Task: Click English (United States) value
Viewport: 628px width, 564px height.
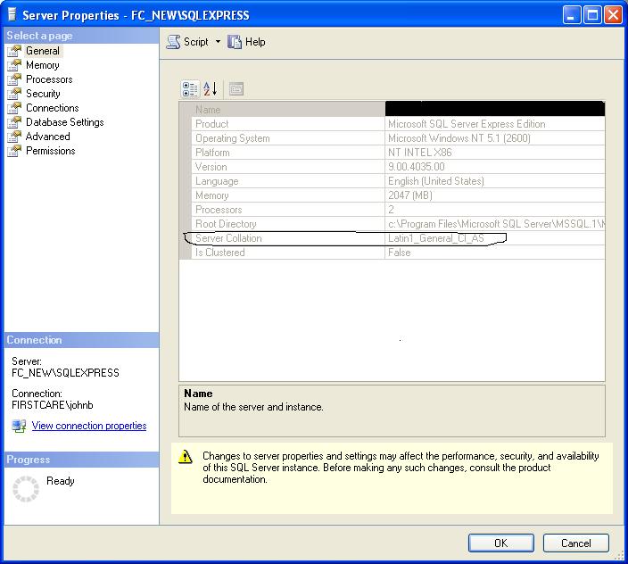Action: click(435, 181)
